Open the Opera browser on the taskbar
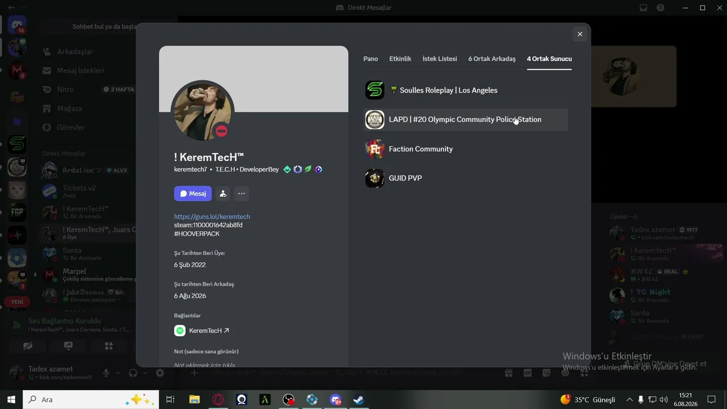The height and width of the screenshot is (409, 727). point(218,399)
